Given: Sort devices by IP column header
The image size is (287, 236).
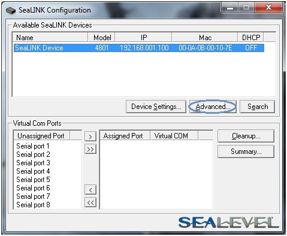Looking at the screenshot, I should (x=144, y=37).
